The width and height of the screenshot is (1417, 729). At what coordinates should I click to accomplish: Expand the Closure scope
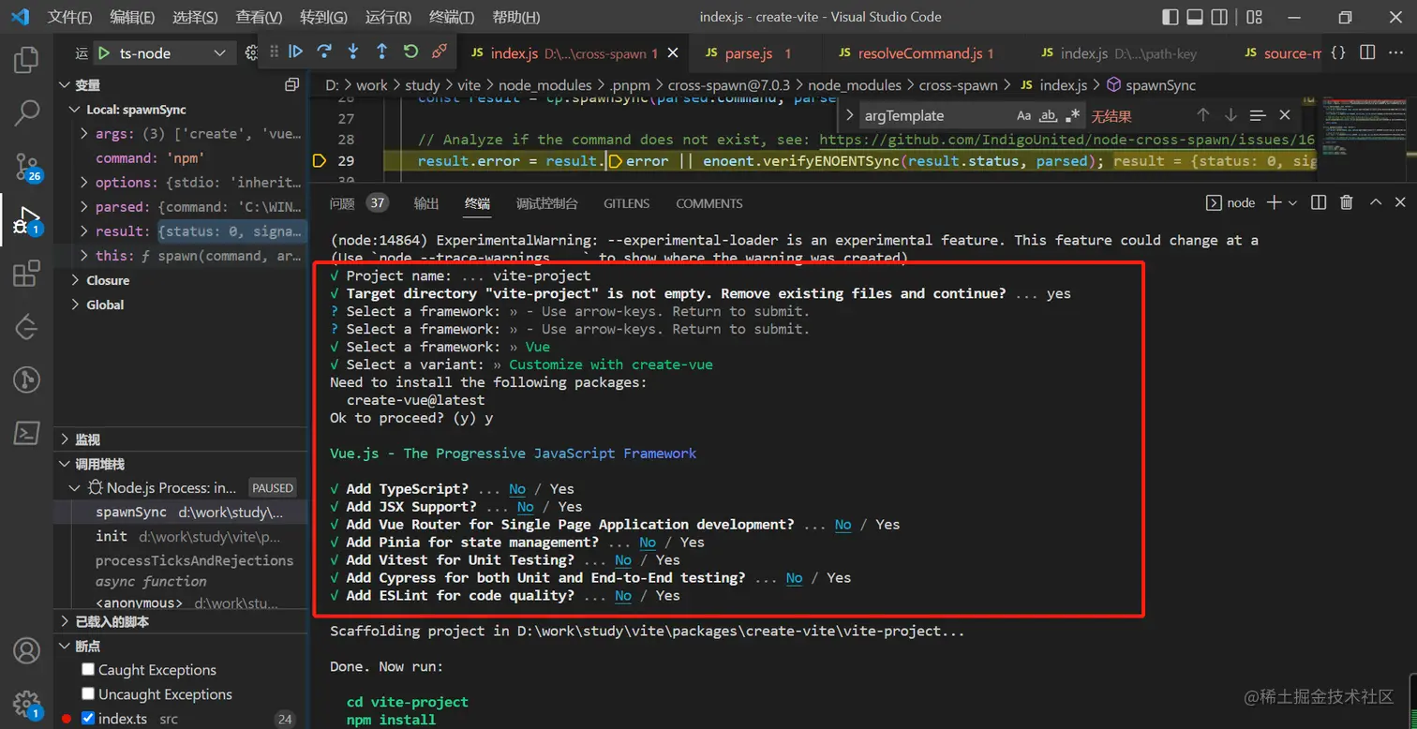[x=76, y=280]
